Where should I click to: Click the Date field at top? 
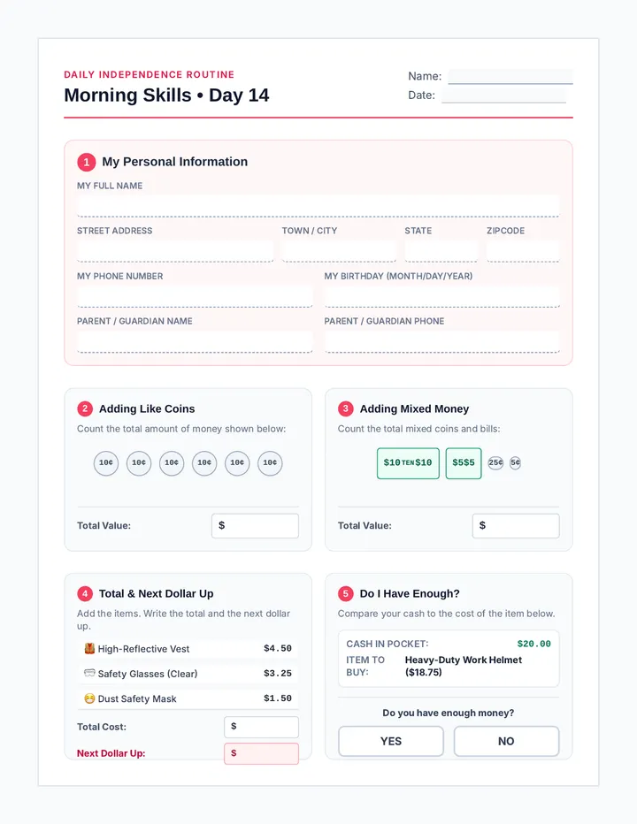pyautogui.click(x=504, y=95)
